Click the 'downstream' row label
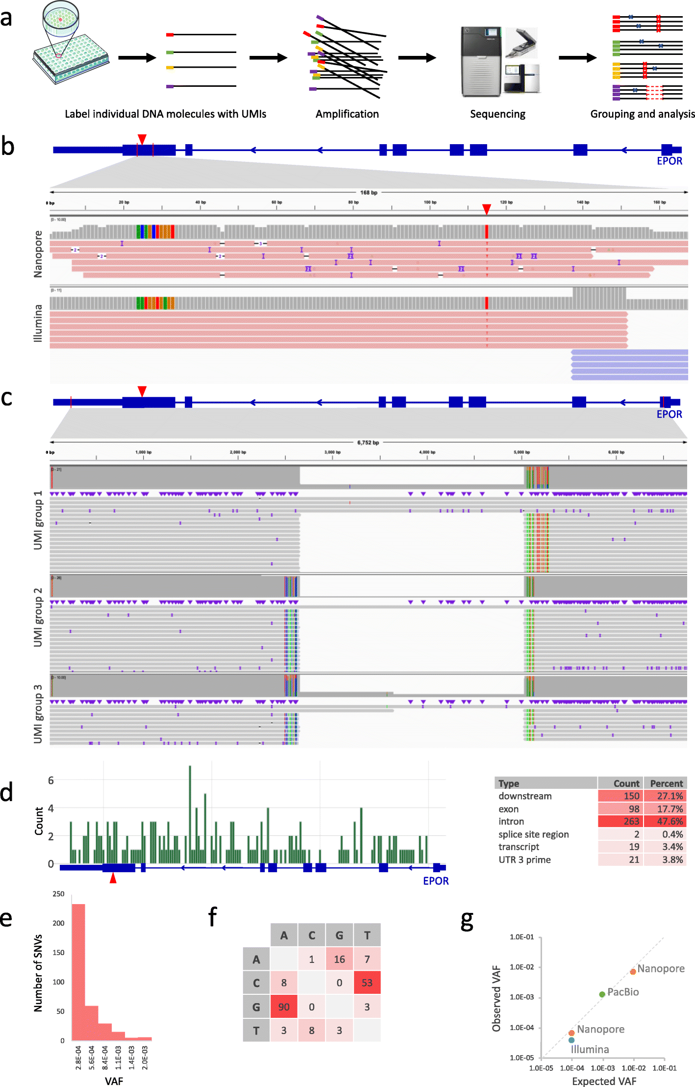695x1087 pixels. point(525,796)
